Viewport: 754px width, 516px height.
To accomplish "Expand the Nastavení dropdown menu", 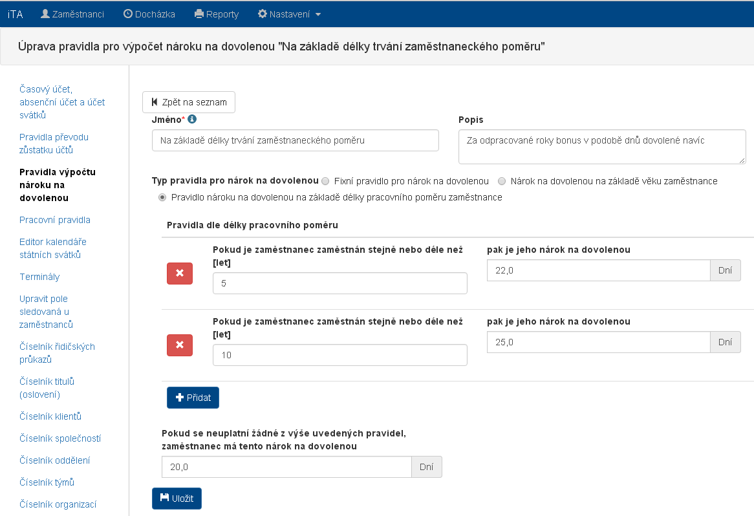I will click(x=289, y=14).
